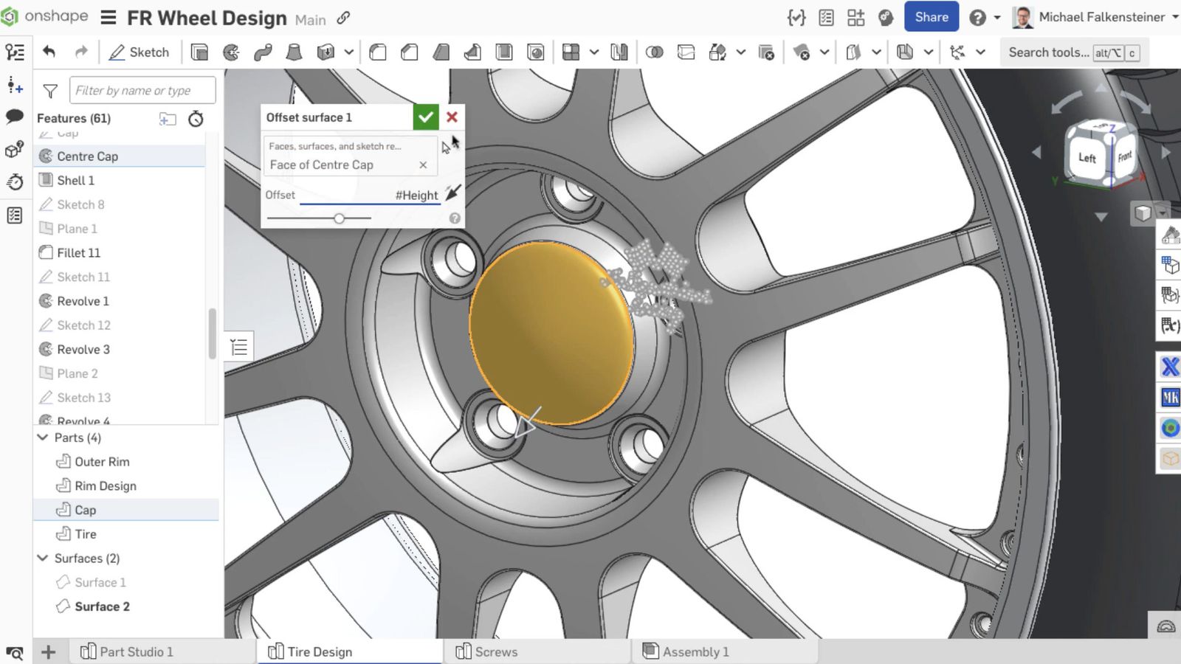The image size is (1181, 664).
Task: Click the Undo arrow icon
Action: (x=49, y=52)
